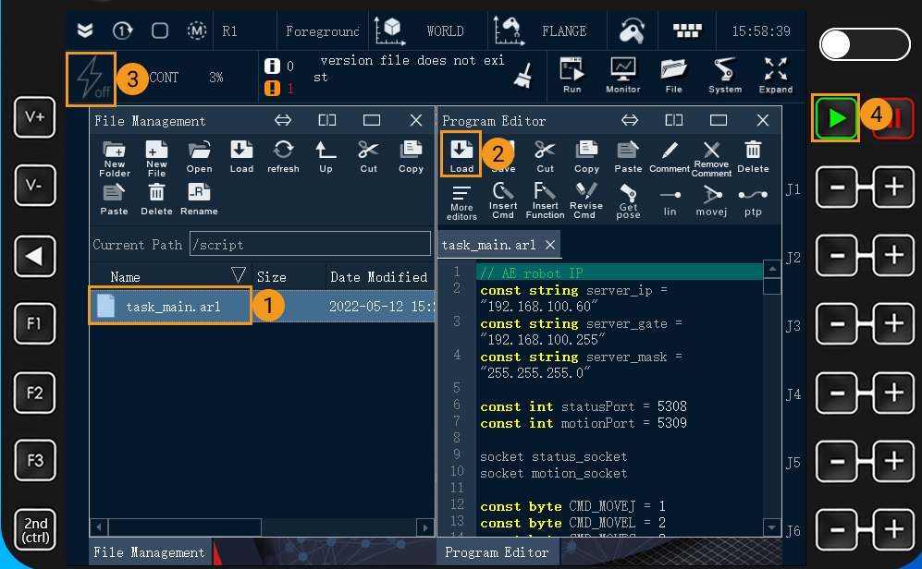The width and height of the screenshot is (922, 569).
Task: Click the Expand icon on the top toolbar
Action: point(776,75)
